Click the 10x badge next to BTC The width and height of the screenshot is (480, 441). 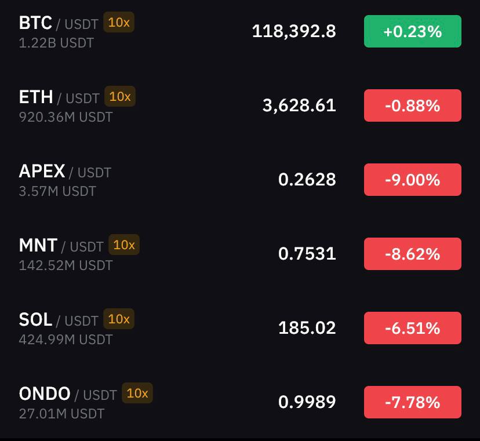pyautogui.click(x=119, y=22)
